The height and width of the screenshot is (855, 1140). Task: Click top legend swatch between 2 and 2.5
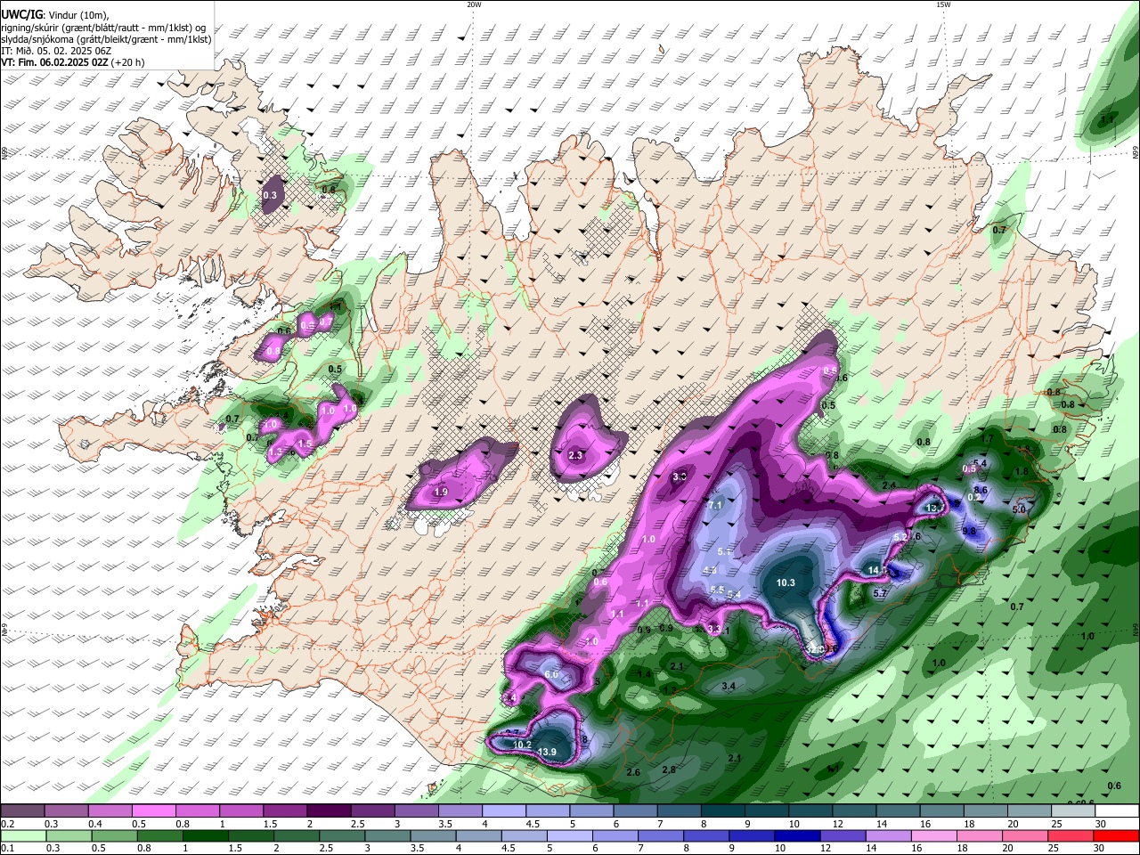(x=329, y=810)
